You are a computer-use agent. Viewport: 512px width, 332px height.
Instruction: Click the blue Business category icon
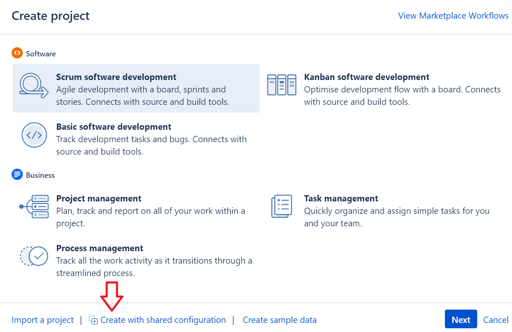click(17, 174)
